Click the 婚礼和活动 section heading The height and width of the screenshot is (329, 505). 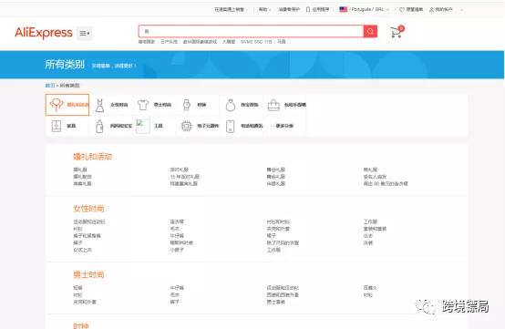[93, 157]
